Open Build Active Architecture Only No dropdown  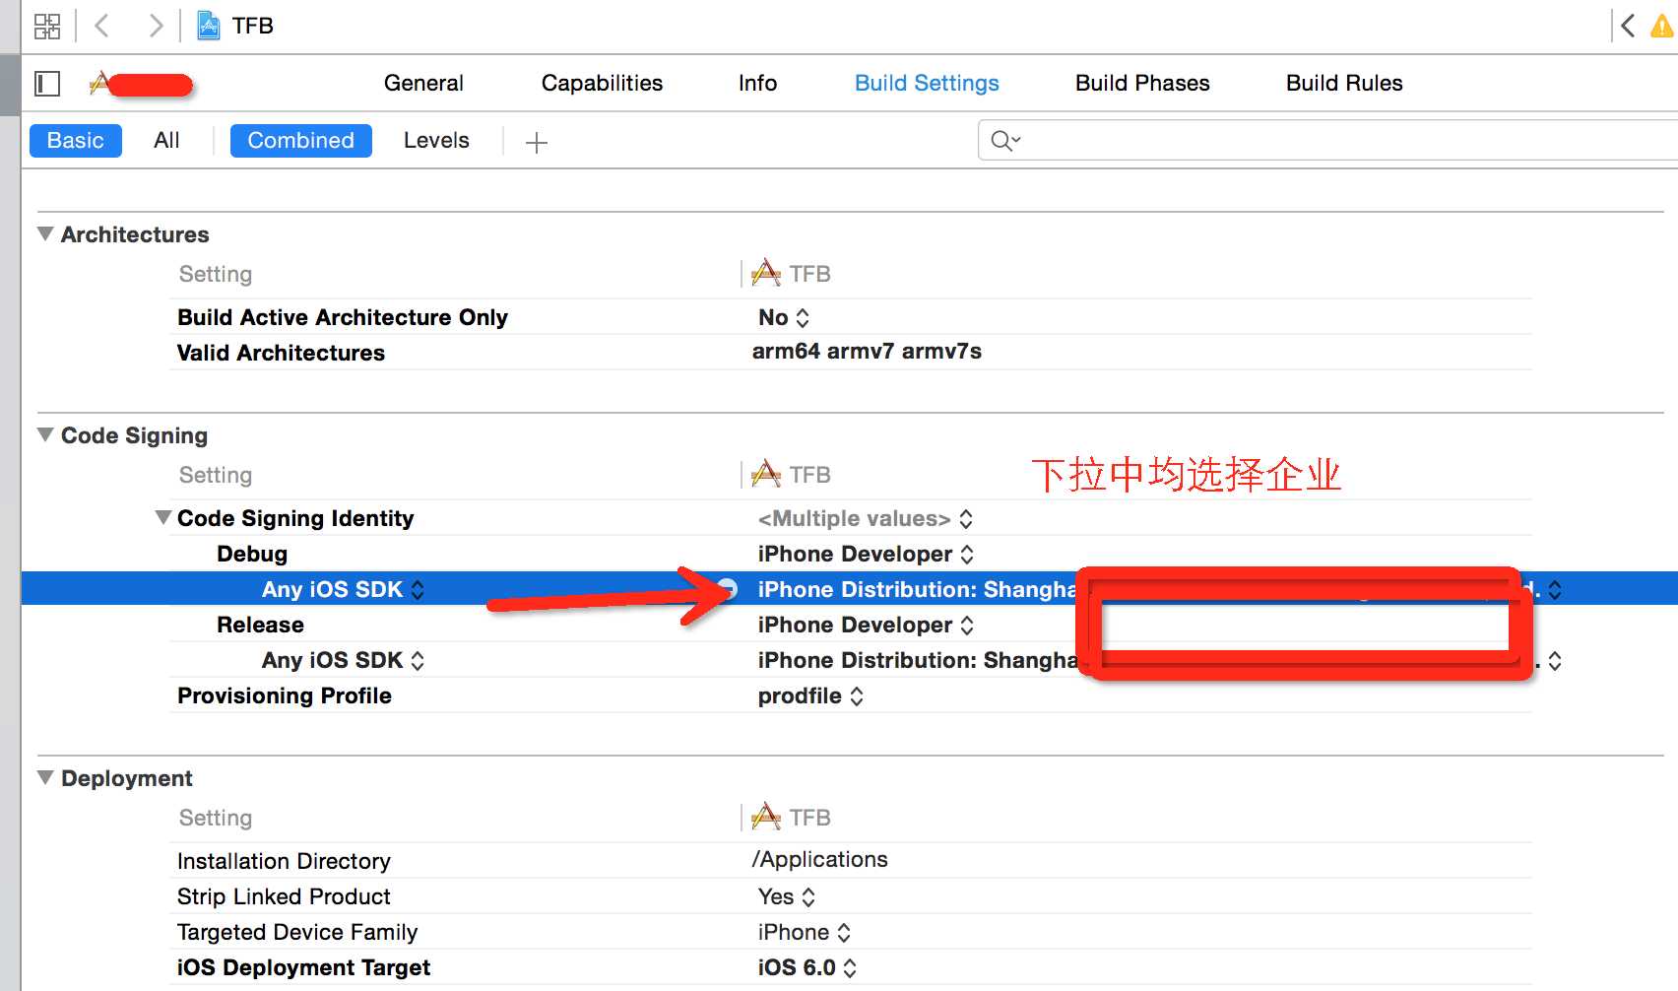click(x=784, y=317)
